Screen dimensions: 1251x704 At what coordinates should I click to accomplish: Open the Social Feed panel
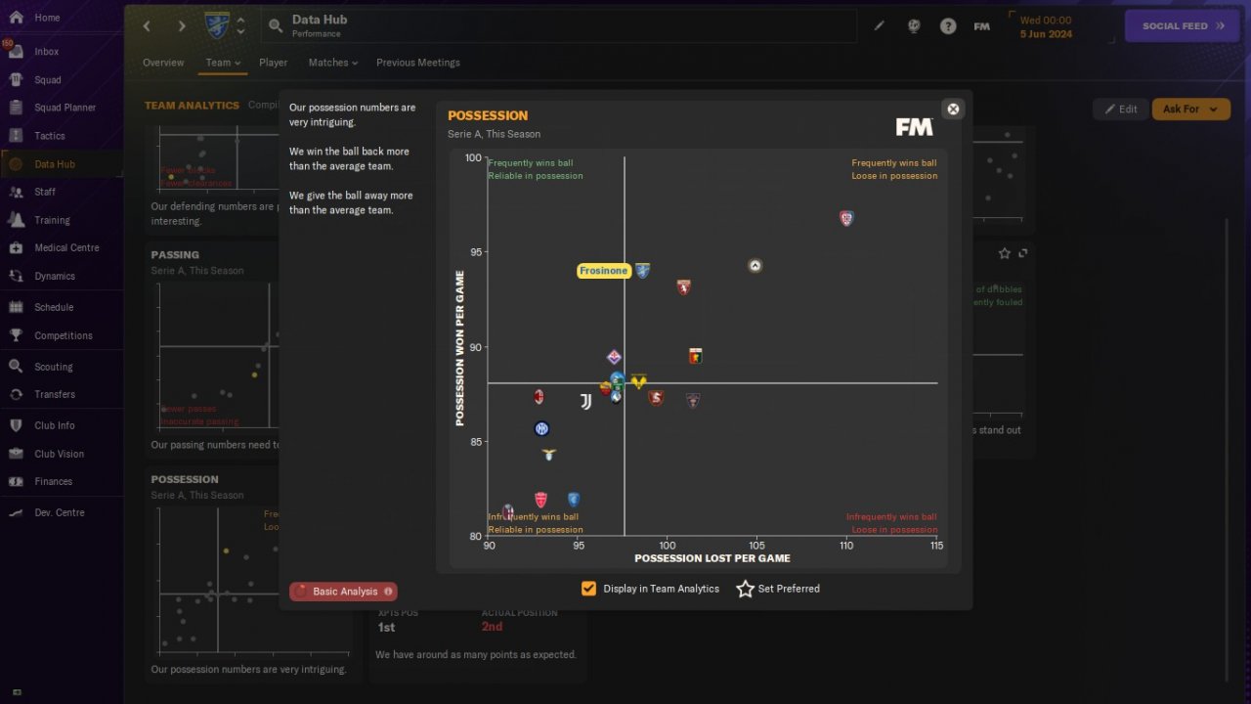click(x=1182, y=26)
